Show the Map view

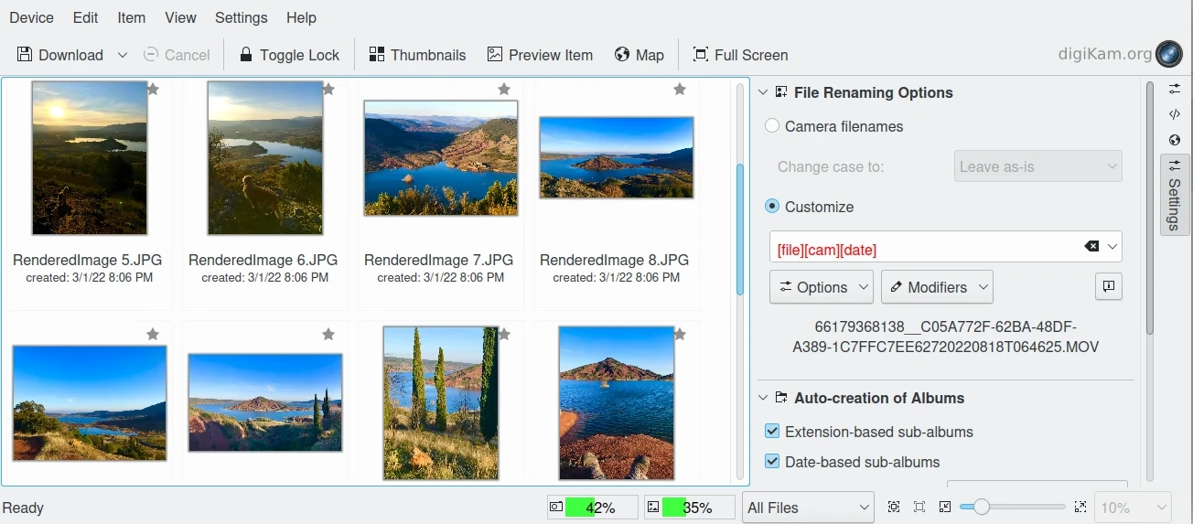click(639, 55)
